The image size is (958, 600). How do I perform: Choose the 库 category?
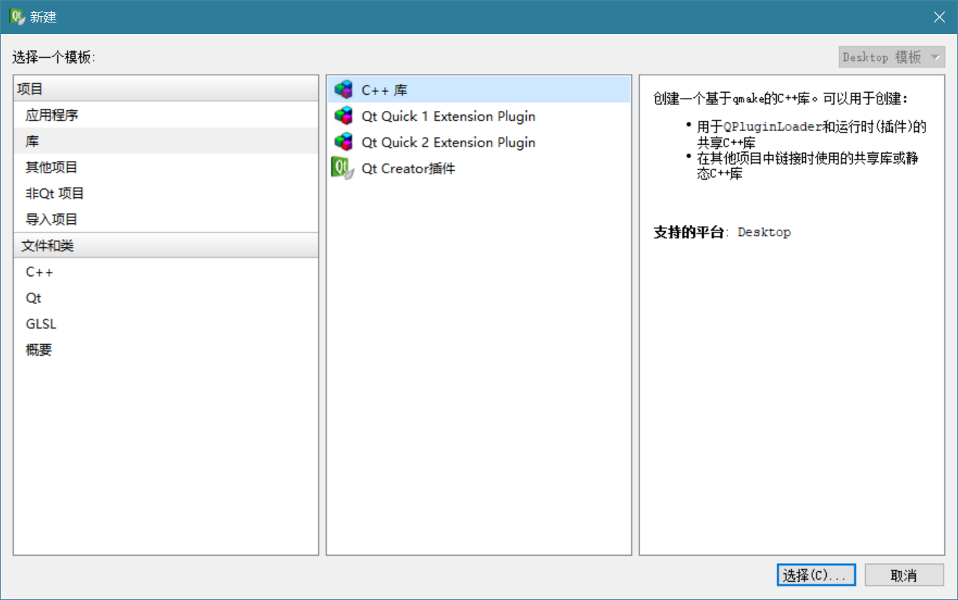pyautogui.click(x=33, y=141)
